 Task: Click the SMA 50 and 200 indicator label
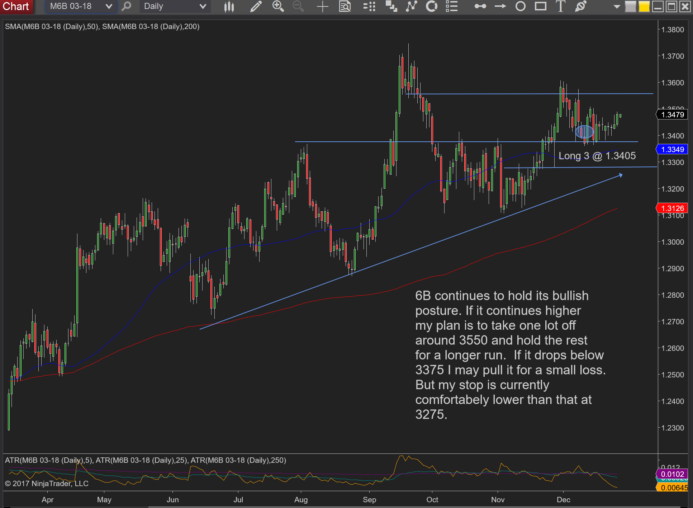102,27
